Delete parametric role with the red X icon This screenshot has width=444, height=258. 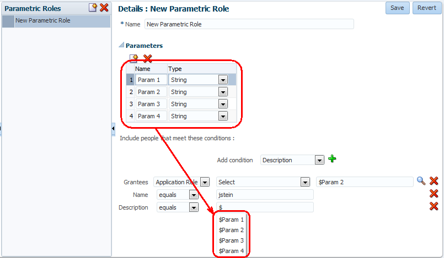[104, 8]
